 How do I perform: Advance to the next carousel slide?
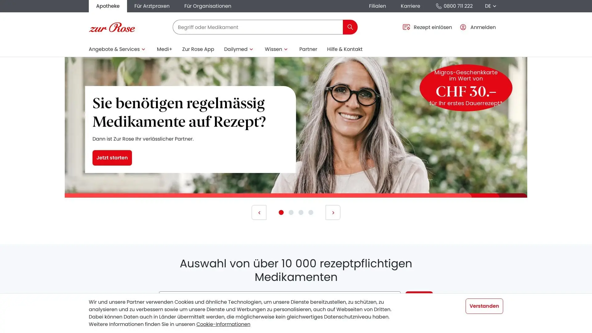tap(333, 212)
